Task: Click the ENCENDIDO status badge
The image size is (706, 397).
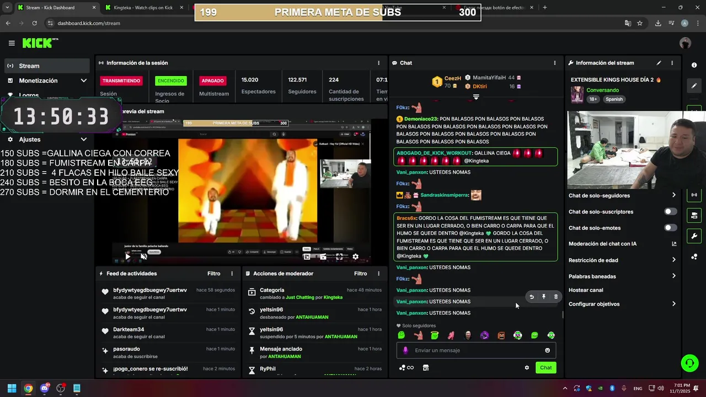Action: point(171,81)
